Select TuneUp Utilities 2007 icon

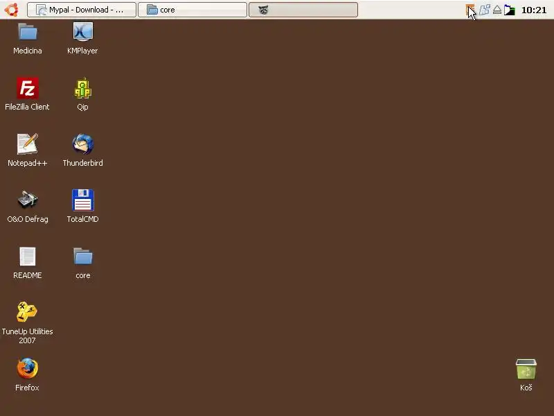[x=27, y=311]
